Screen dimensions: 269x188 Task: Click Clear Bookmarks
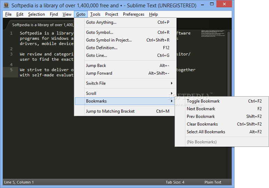pos(222,124)
